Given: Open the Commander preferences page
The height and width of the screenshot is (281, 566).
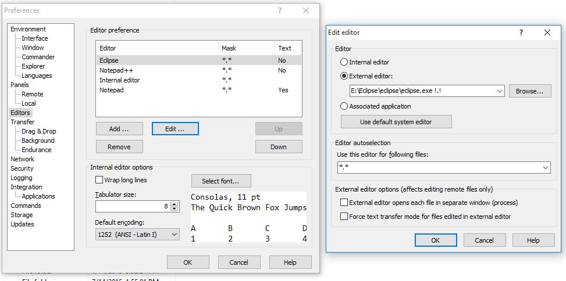Looking at the screenshot, I should point(38,57).
